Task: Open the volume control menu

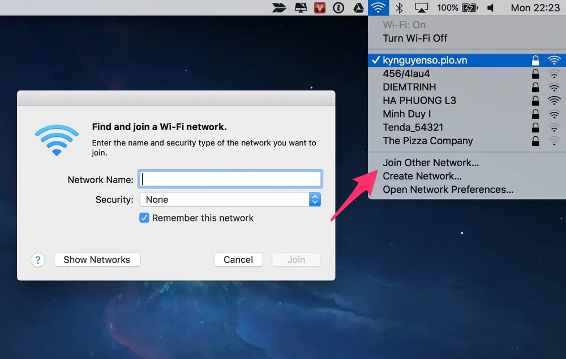Action: click(490, 7)
